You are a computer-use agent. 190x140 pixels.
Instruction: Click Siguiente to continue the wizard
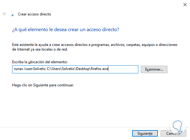(x=143, y=134)
